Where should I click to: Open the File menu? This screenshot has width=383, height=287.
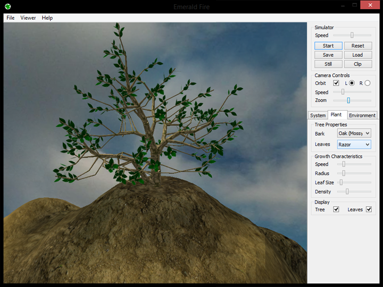(11, 18)
